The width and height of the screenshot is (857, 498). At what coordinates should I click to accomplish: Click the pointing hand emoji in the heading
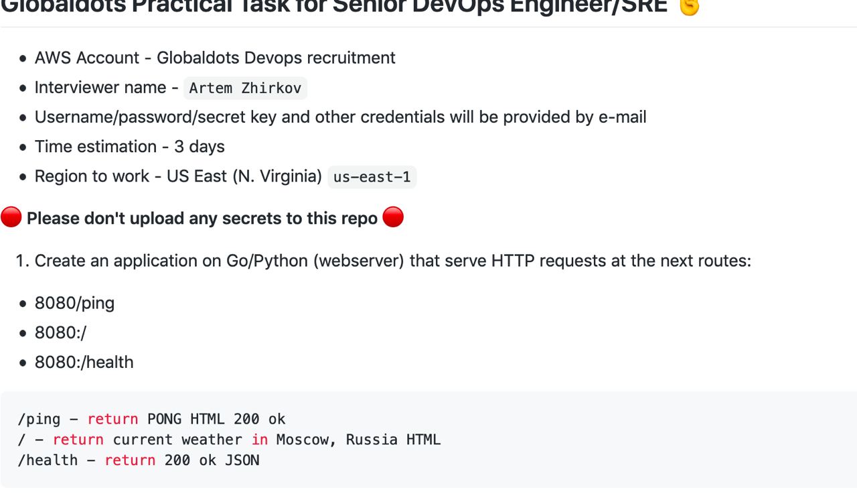[x=689, y=7]
